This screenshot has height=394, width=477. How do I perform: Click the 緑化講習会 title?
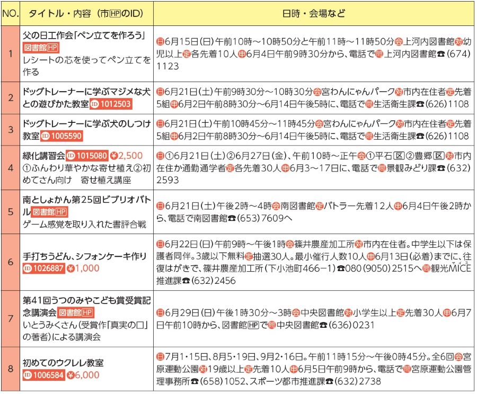click(44, 156)
